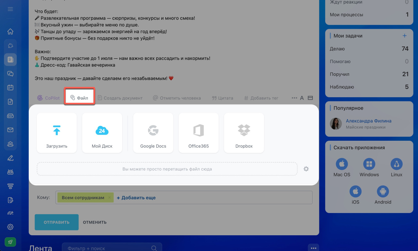
Task: Open the document-sign sidebar icon
Action: pos(10,200)
